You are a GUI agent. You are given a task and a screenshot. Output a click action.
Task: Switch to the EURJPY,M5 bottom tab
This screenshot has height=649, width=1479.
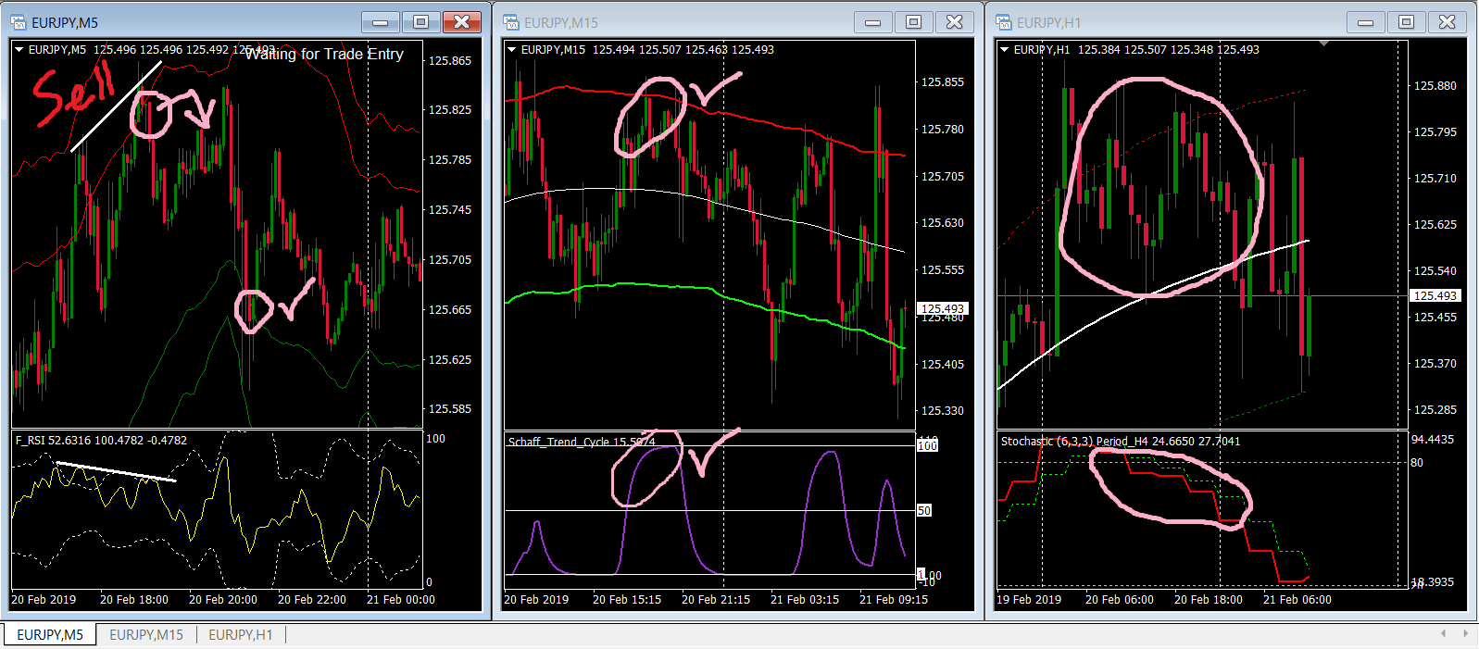tap(50, 634)
